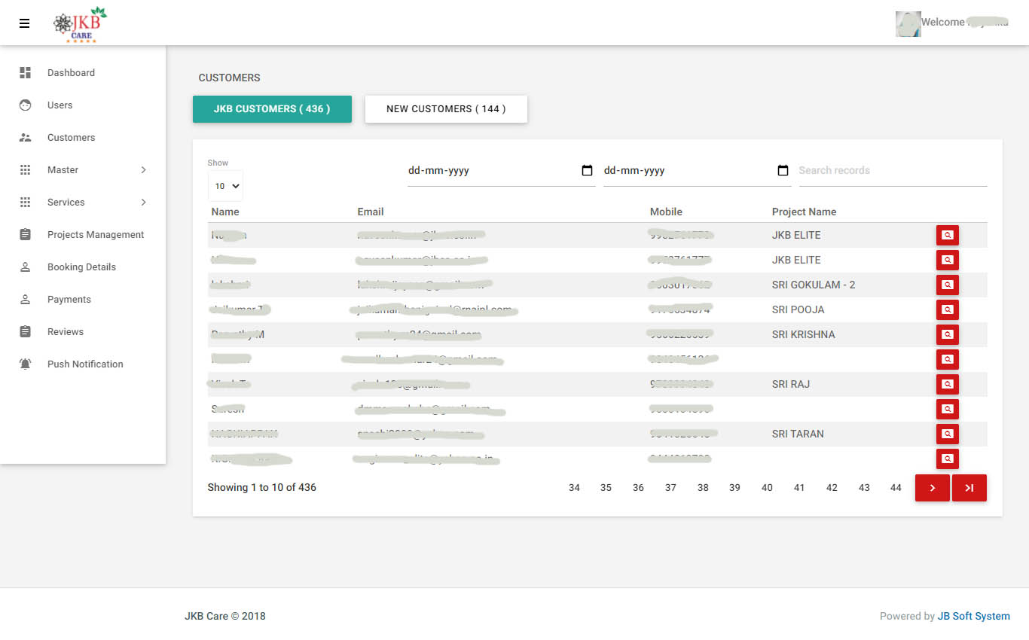Switch to NEW CUSTOMERS ( 144 ) tab
Screen dimensions: 1029x640
coord(446,109)
